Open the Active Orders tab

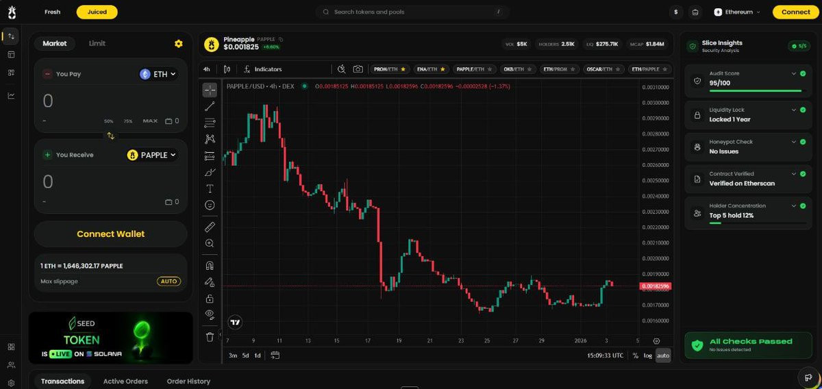[x=125, y=381]
